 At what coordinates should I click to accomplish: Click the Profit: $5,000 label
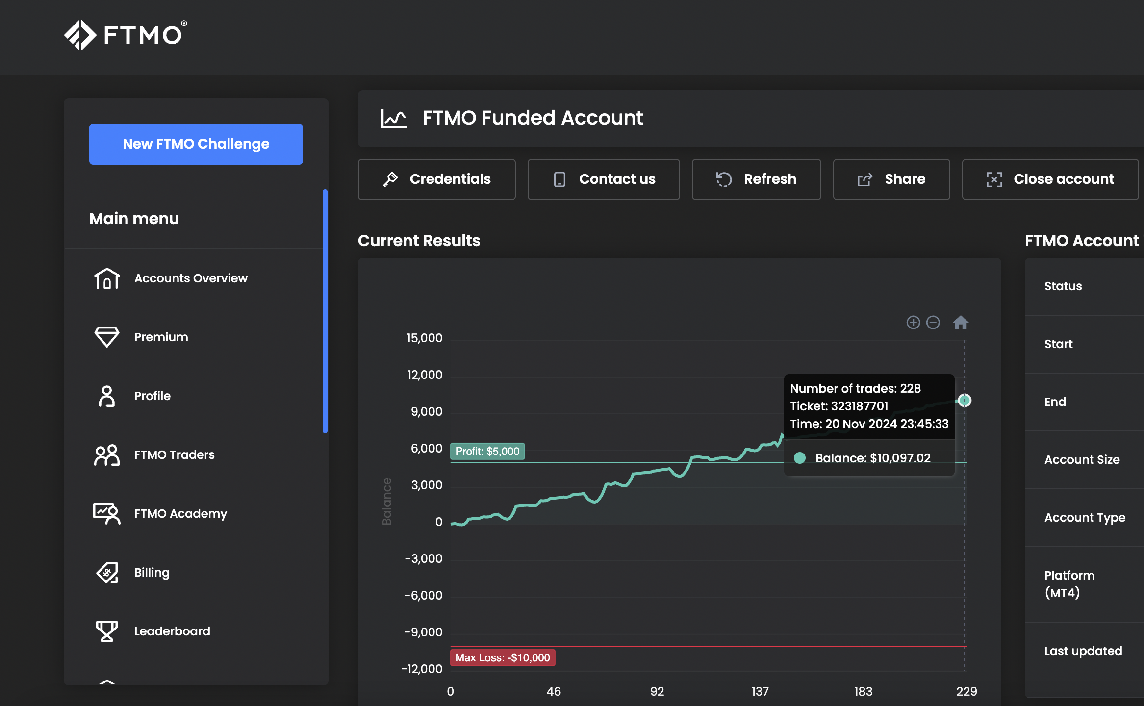487,452
